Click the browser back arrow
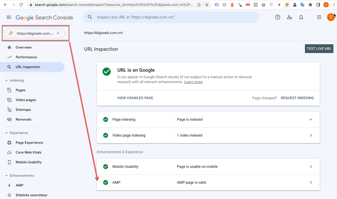Screen dimensions: 337x199 (5, 5)
